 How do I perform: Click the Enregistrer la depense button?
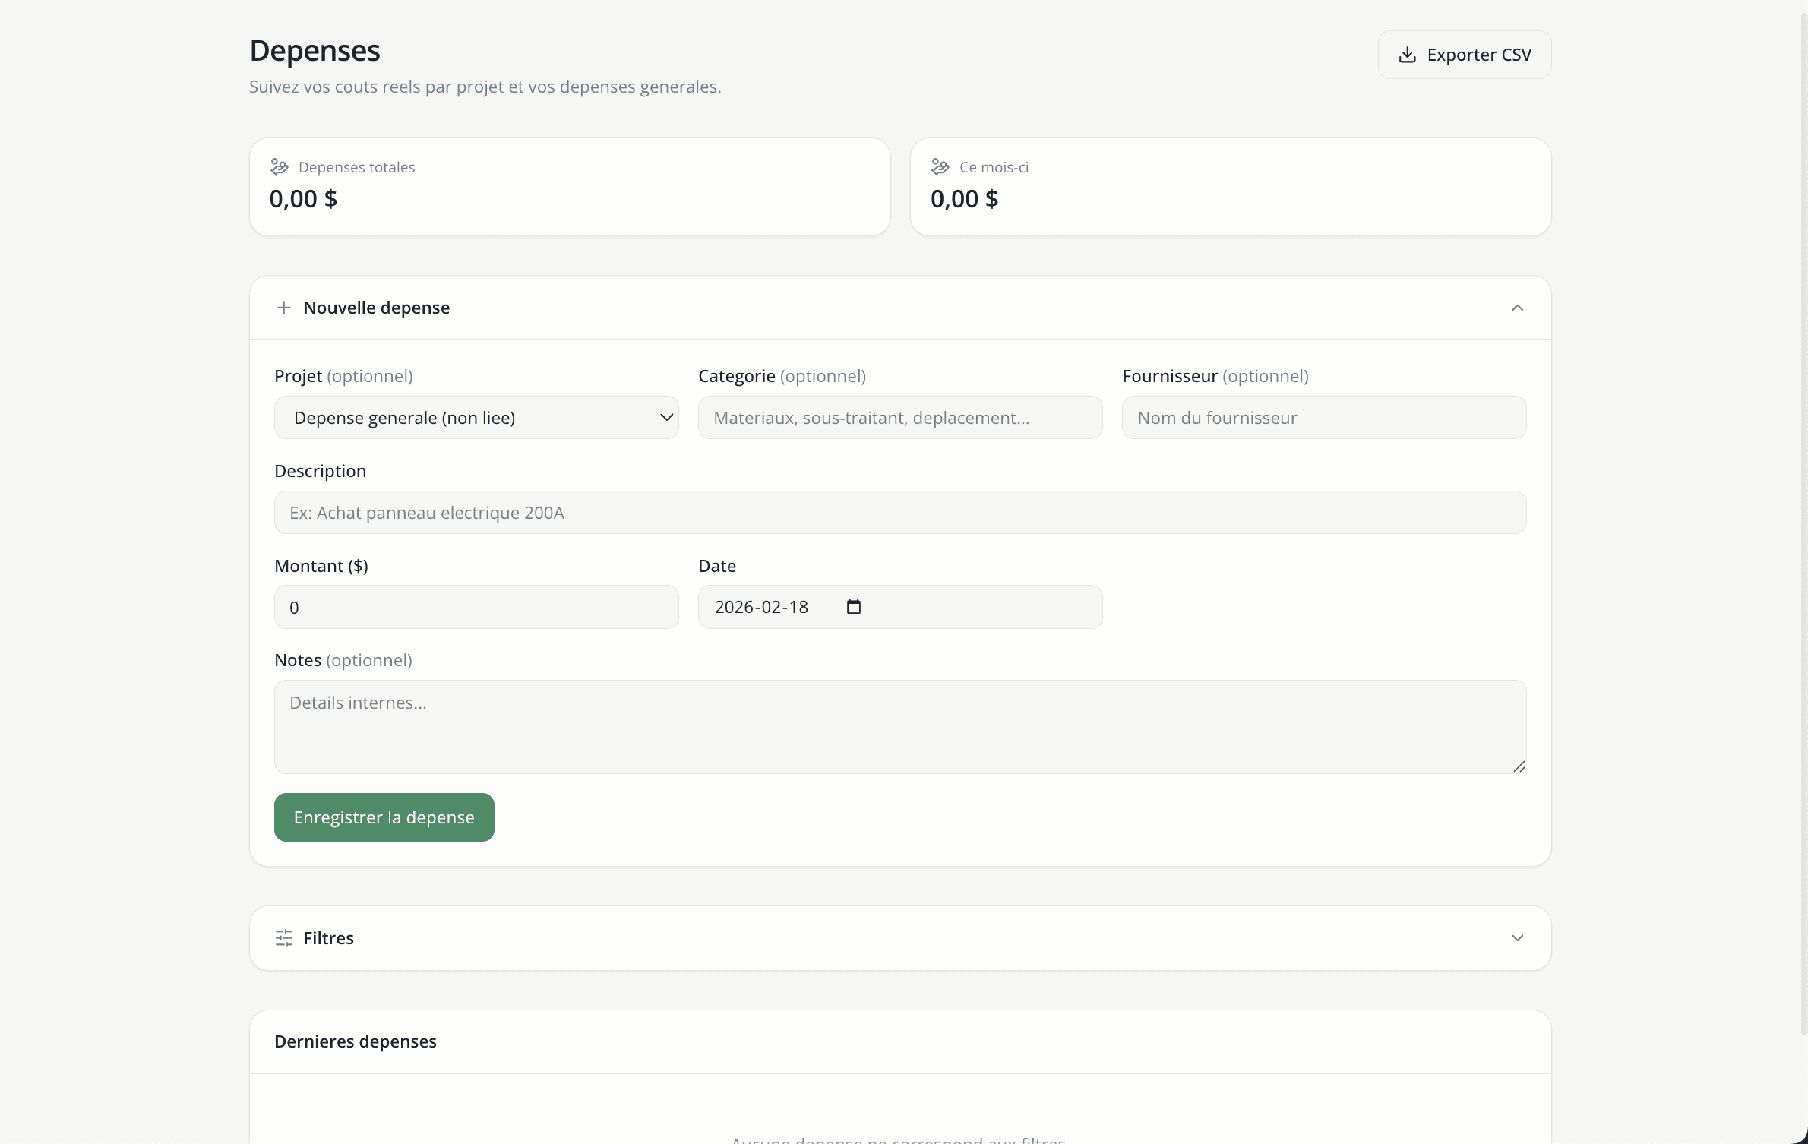[384, 817]
